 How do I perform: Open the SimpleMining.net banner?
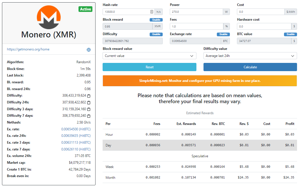(x=200, y=81)
